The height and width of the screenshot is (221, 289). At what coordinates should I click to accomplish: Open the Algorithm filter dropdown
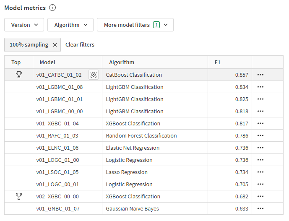[70, 25]
